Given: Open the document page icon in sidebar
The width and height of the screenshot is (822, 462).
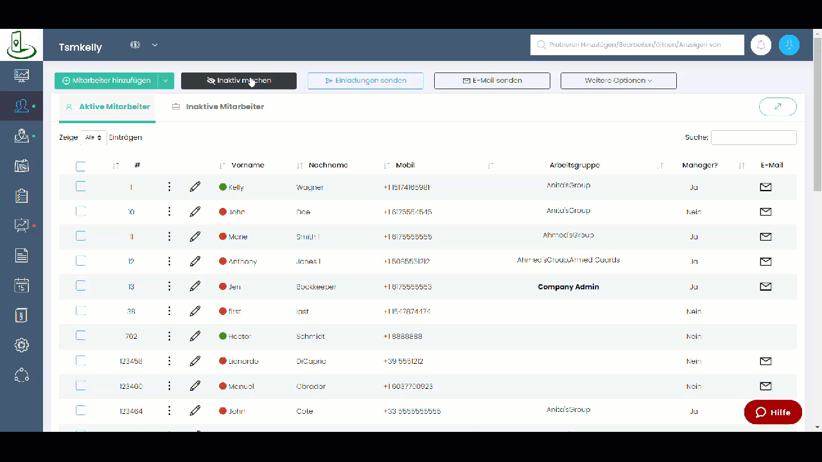Looking at the screenshot, I should tap(21, 255).
